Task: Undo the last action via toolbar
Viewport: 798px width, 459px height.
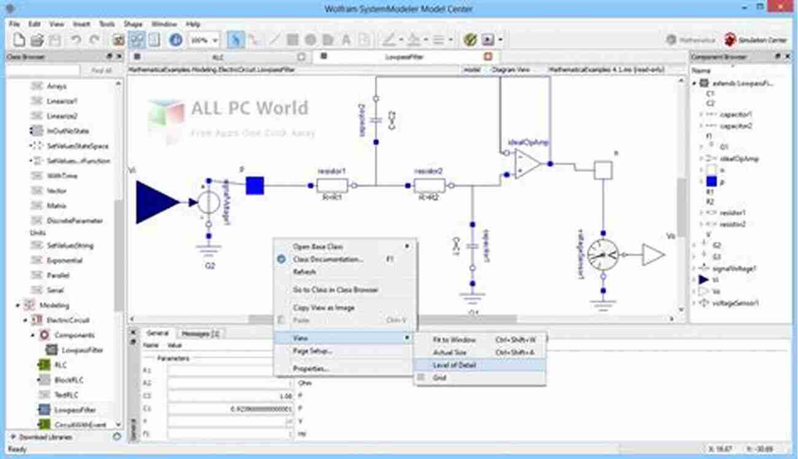Action: tap(76, 40)
